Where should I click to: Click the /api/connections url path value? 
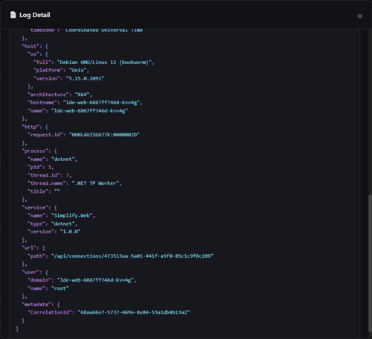(x=132, y=256)
